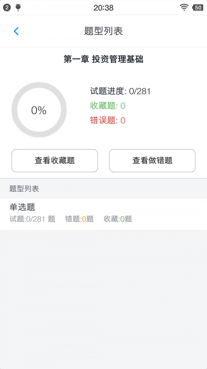207x369 pixels.
Task: Tap the chapter title 第一章 投资管理基础
Action: 103,59
